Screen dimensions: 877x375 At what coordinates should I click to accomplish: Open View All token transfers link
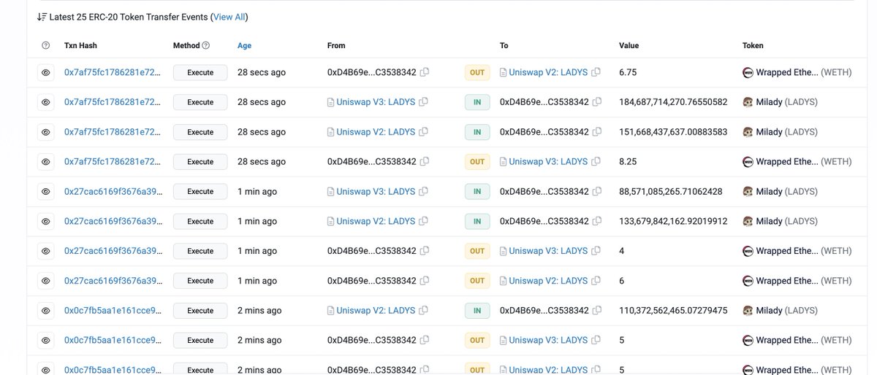[229, 17]
